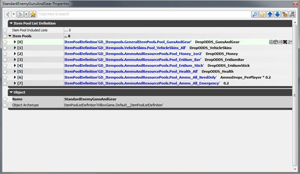
Task: Select the DropODDS_Health value text
Action: (x=217, y=72)
